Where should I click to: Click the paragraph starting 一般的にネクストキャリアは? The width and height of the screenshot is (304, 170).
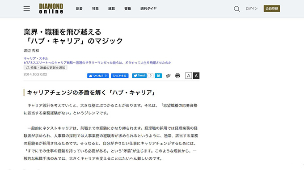coord(111,144)
